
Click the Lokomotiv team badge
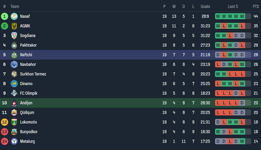[14, 122]
